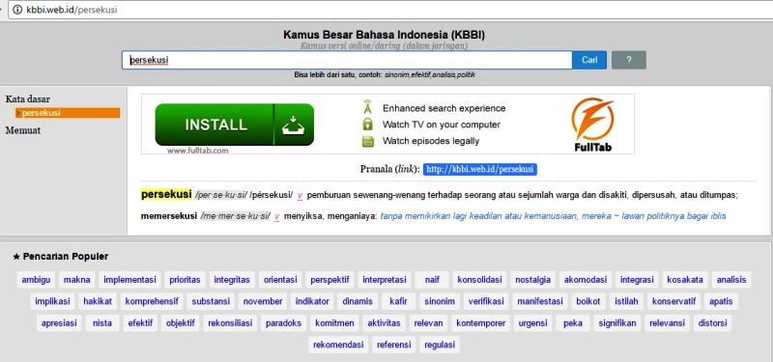Screen dimensions: 773x362
Task: Click the padlock icon beside Watch TV
Action: [367, 125]
